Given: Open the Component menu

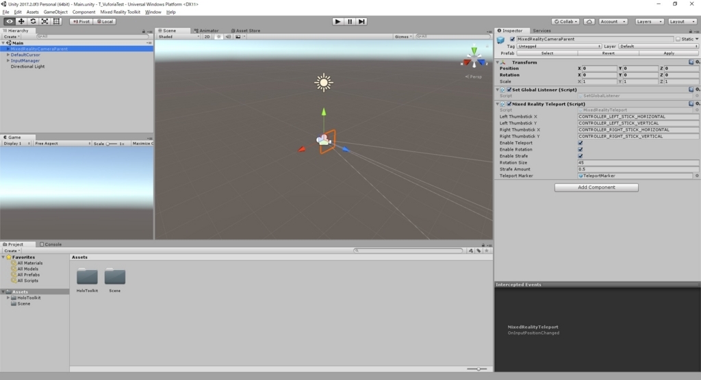Looking at the screenshot, I should coord(84,12).
